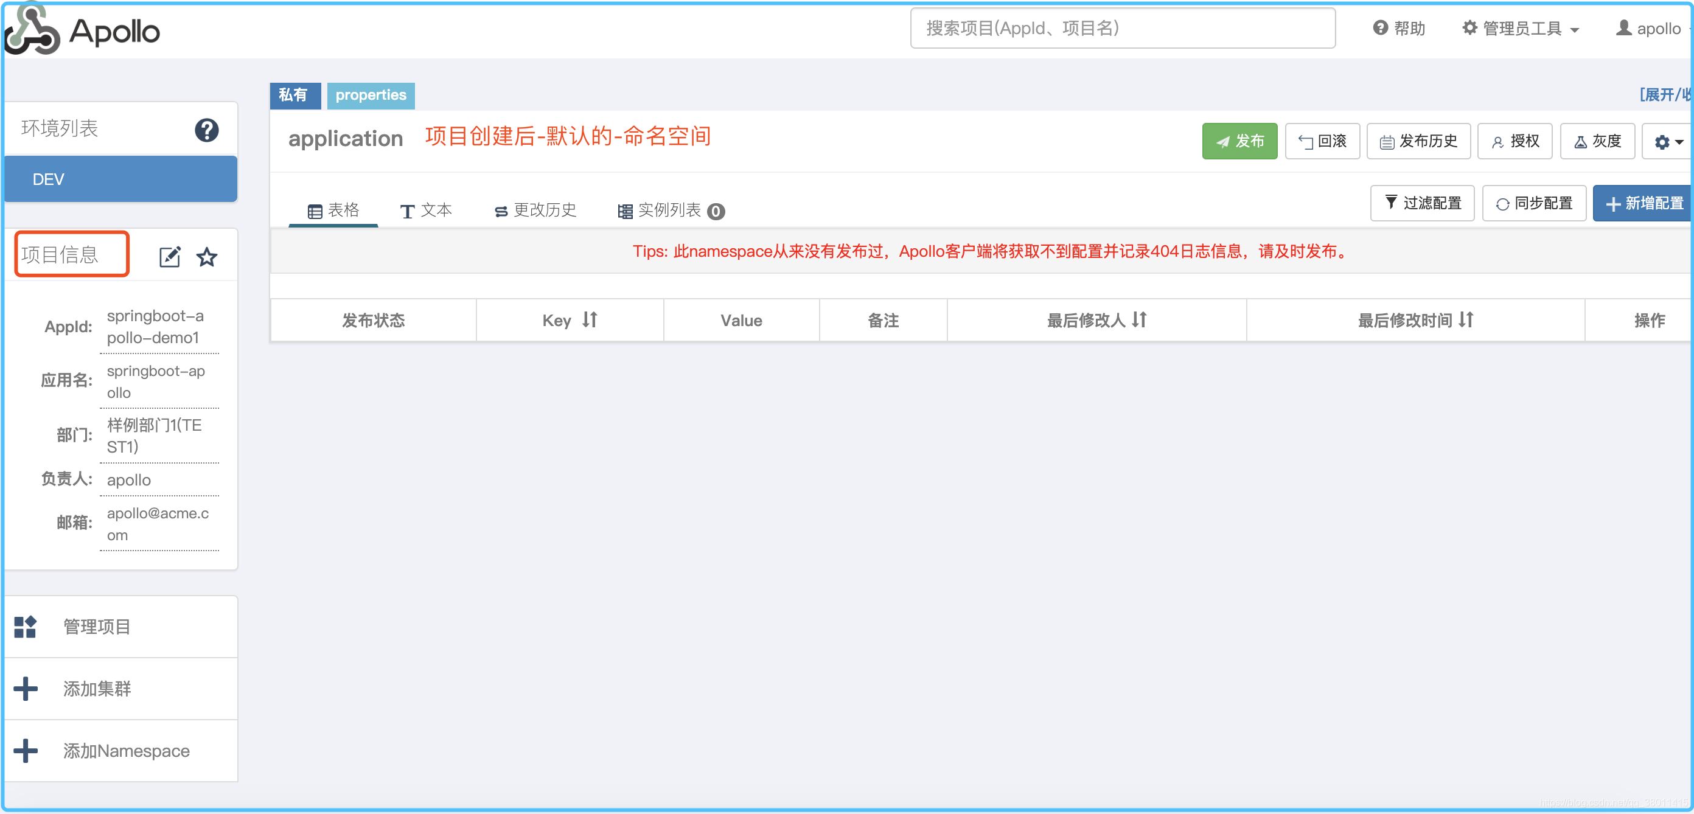Sort by 最后修改人 column arrows
This screenshot has width=1694, height=814.
pos(1140,319)
